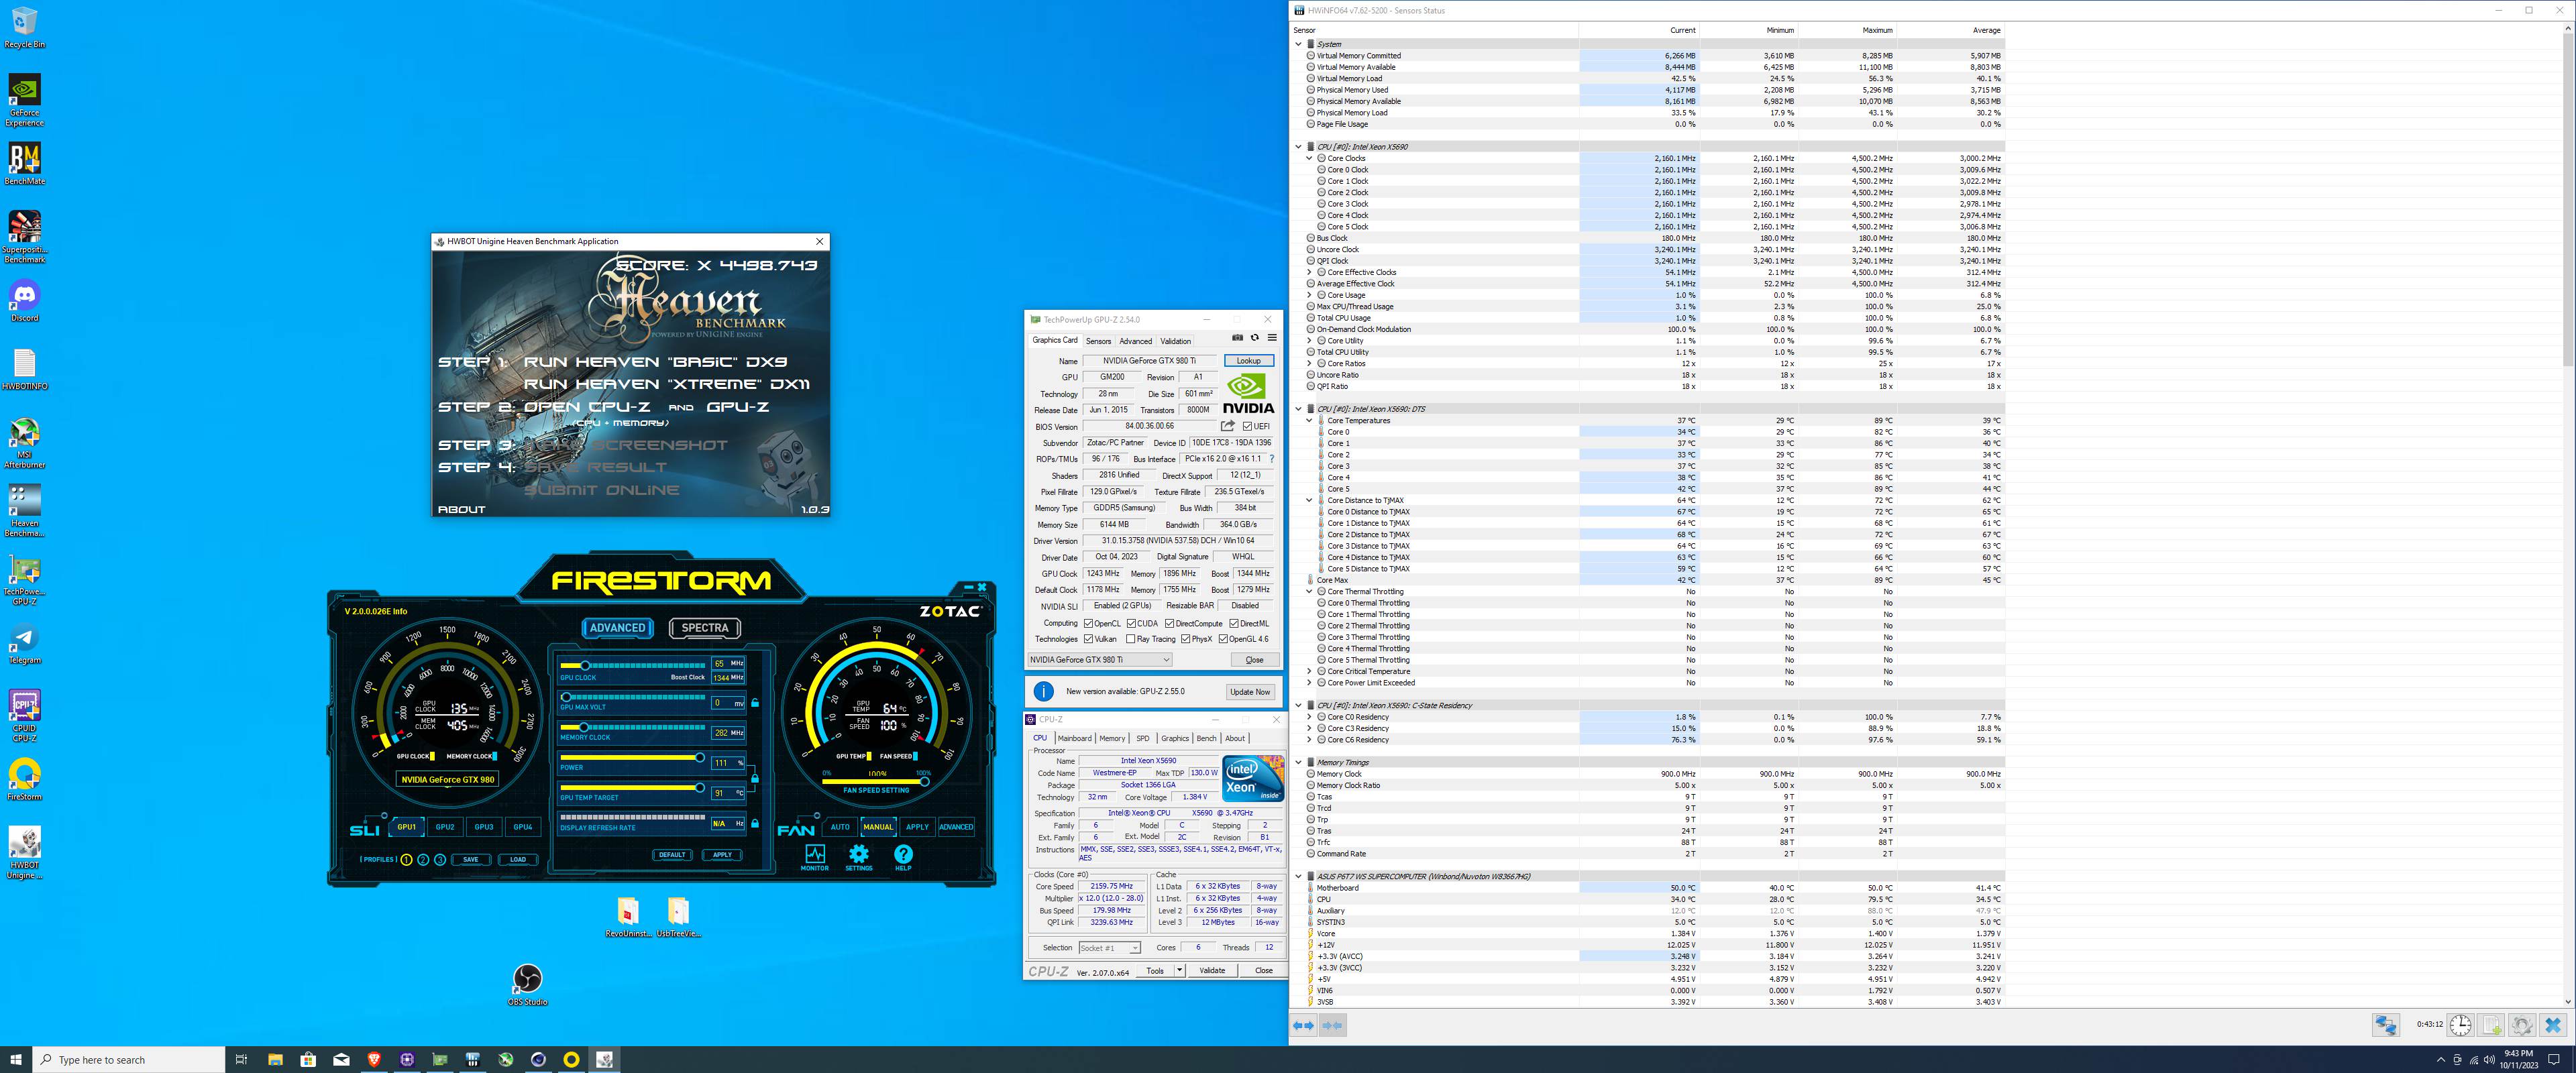Open OBS Studio desktop icon
The width and height of the screenshot is (2576, 1073).
click(x=527, y=984)
